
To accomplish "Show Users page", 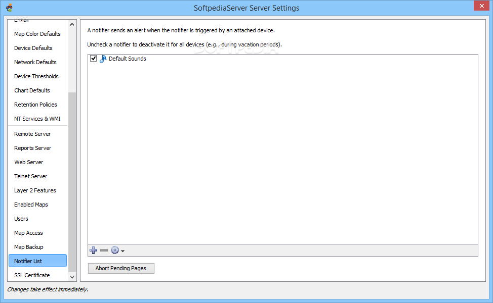I will [x=21, y=219].
